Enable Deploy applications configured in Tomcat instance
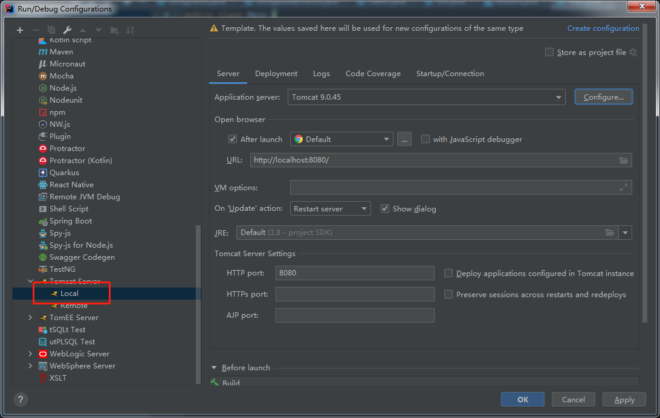Viewport: 660px width, 418px height. tap(448, 274)
